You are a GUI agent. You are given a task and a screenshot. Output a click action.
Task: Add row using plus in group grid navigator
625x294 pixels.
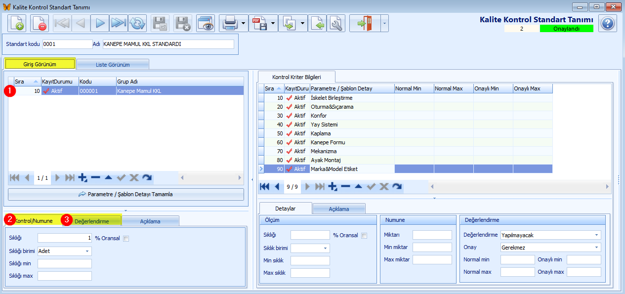point(83,178)
